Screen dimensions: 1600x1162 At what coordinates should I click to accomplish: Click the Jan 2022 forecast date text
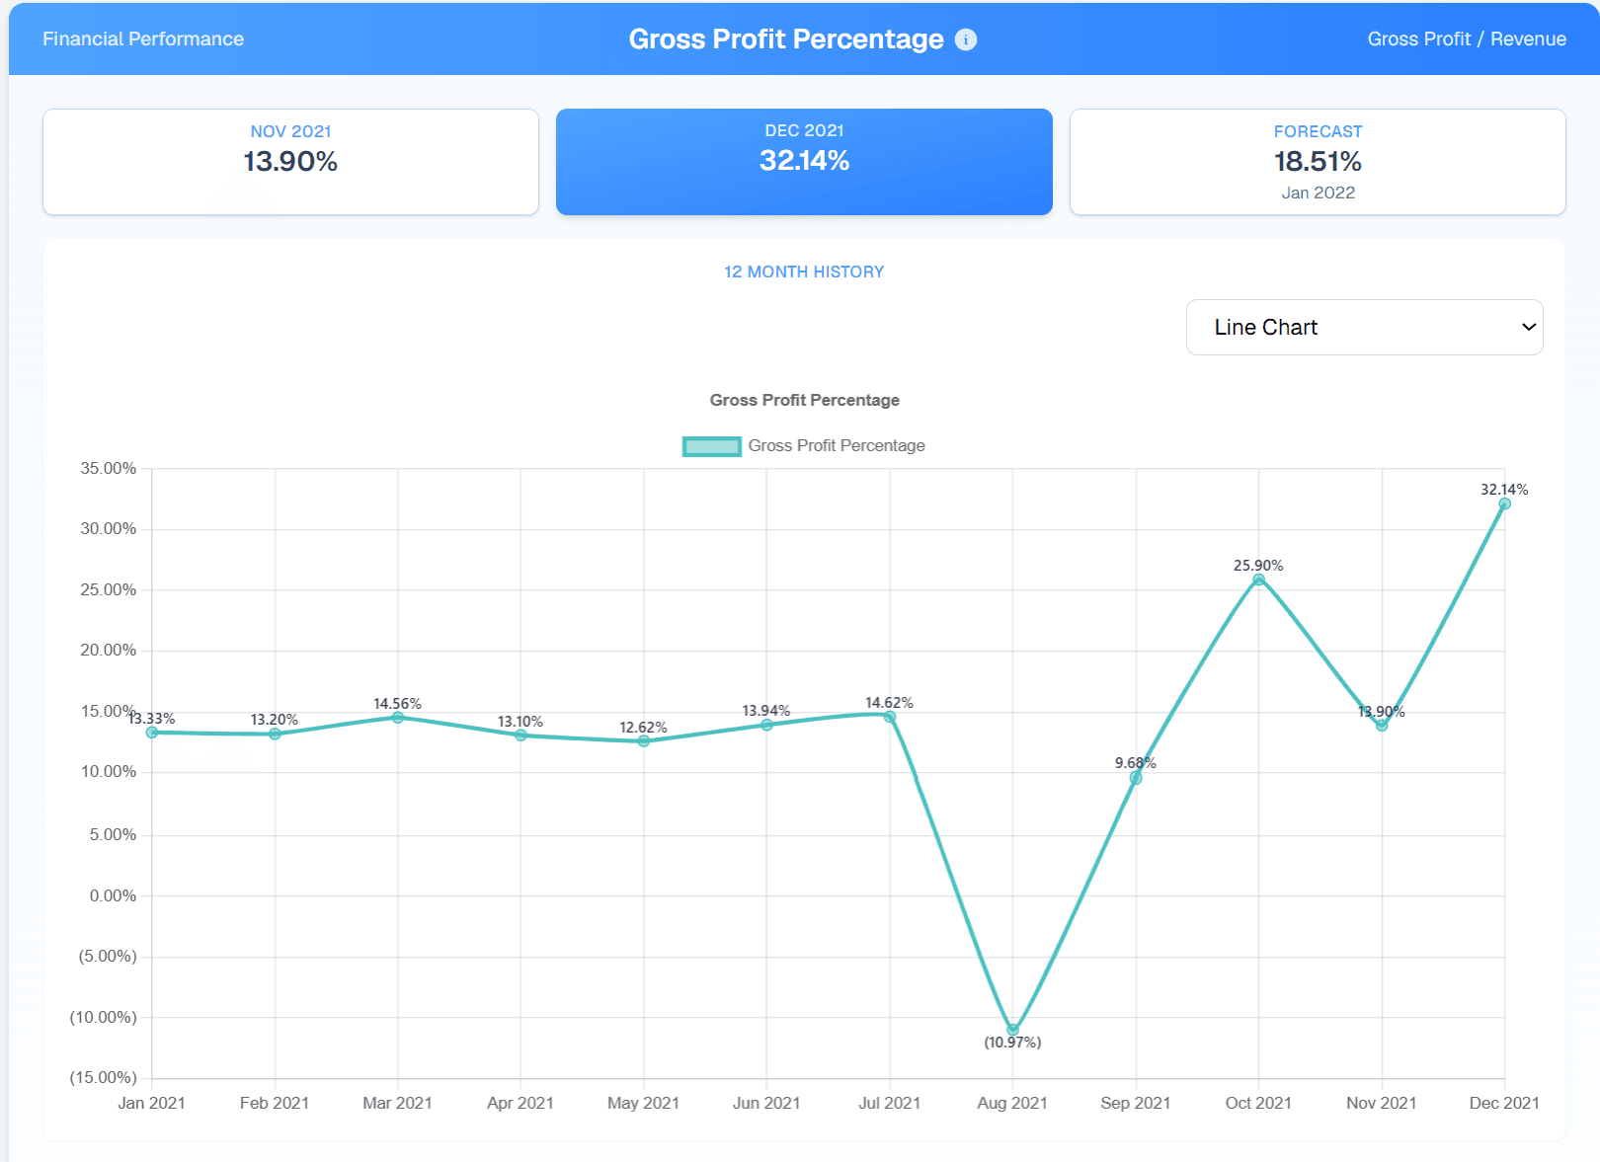tap(1318, 194)
